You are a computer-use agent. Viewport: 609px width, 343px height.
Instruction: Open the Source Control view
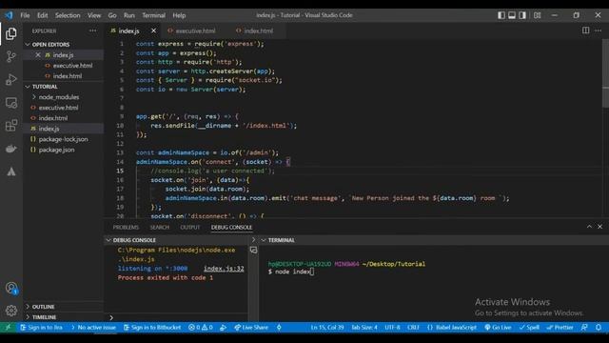point(10,57)
